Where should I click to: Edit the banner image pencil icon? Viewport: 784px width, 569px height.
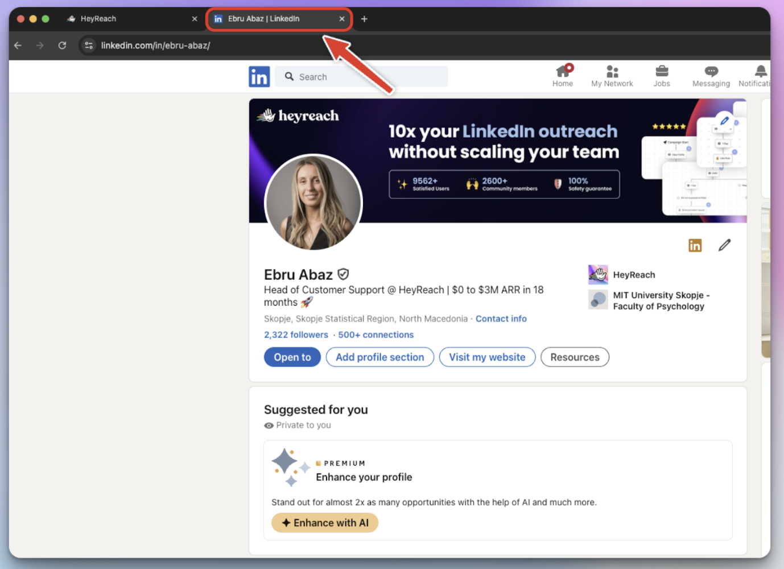(724, 121)
